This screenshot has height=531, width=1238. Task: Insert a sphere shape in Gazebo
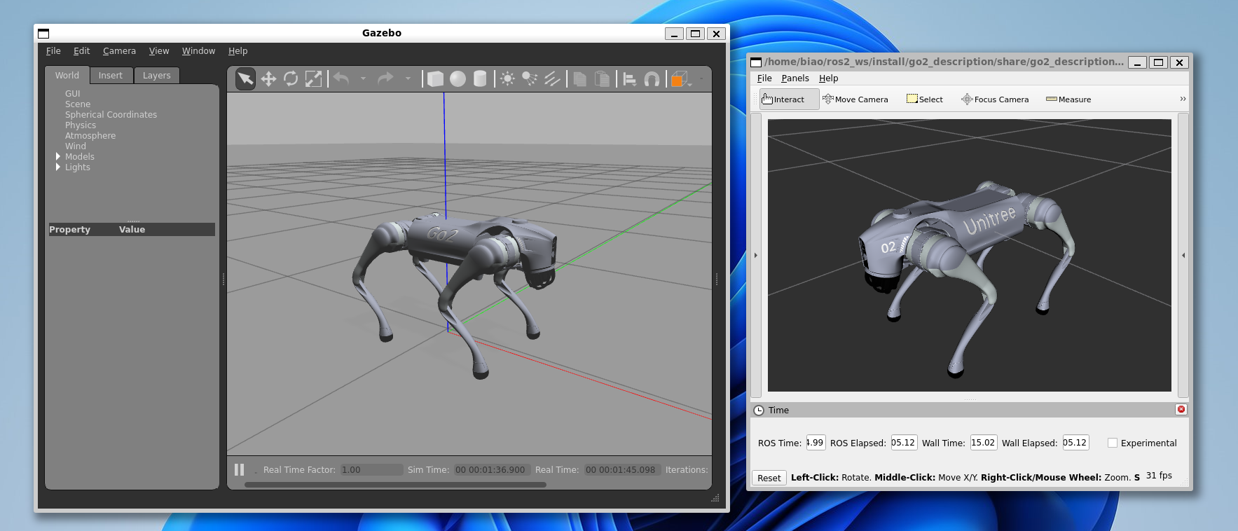458,79
